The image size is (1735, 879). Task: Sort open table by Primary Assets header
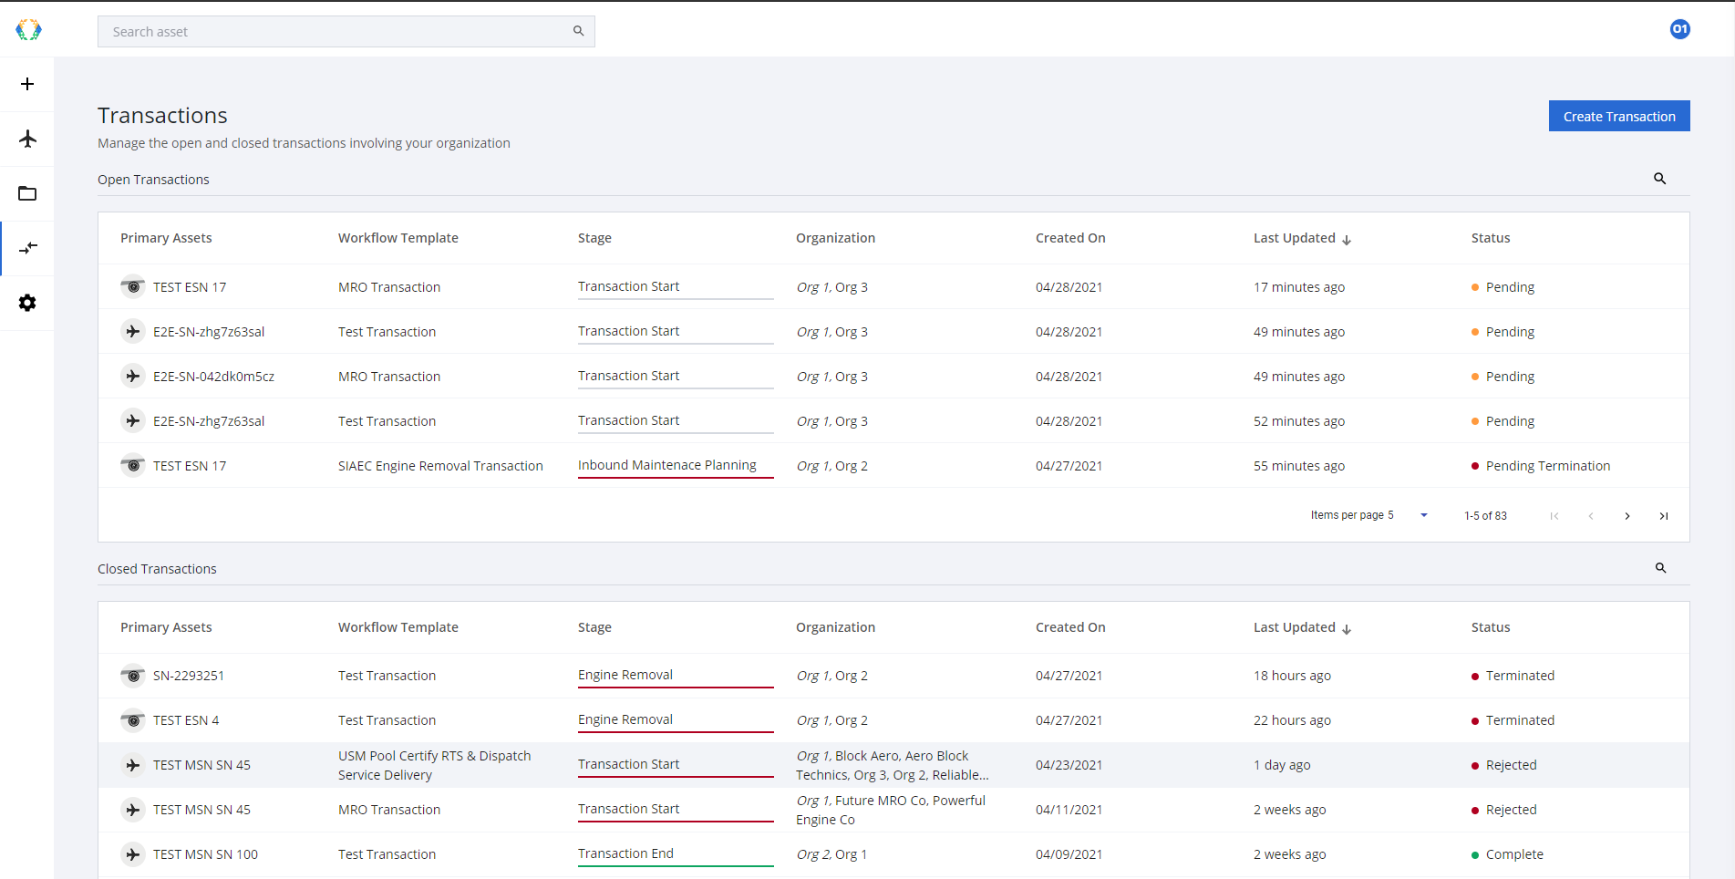(166, 238)
